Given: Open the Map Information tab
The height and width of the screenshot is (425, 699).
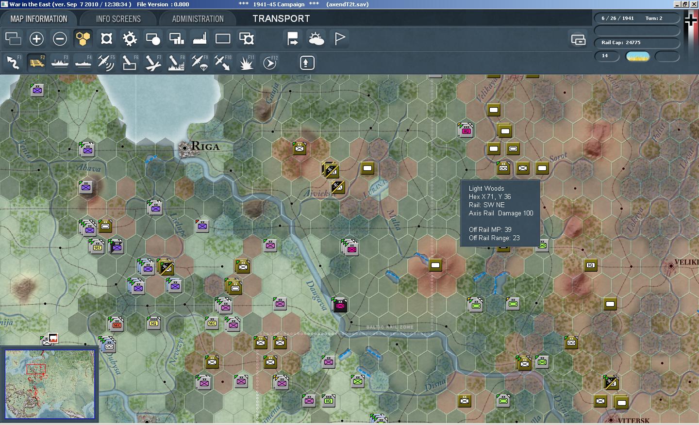Looking at the screenshot, I should tap(39, 19).
